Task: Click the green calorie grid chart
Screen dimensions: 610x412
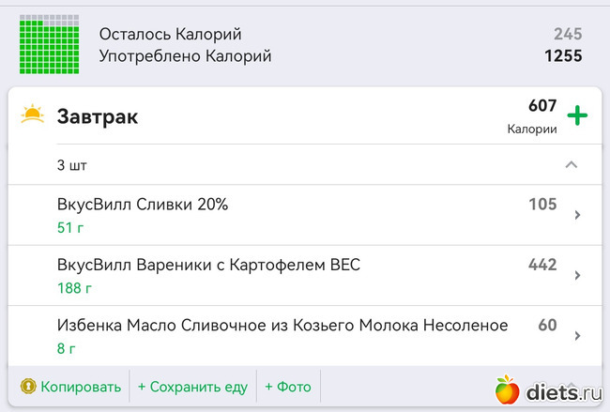Action: 47,45
